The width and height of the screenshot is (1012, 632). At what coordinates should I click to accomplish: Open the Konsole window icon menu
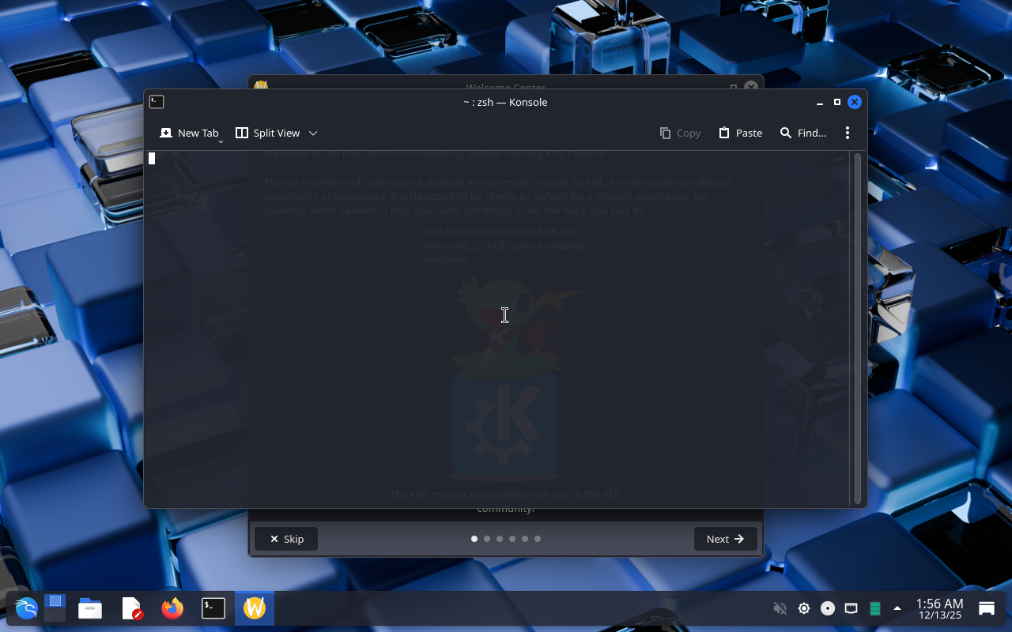coord(157,102)
